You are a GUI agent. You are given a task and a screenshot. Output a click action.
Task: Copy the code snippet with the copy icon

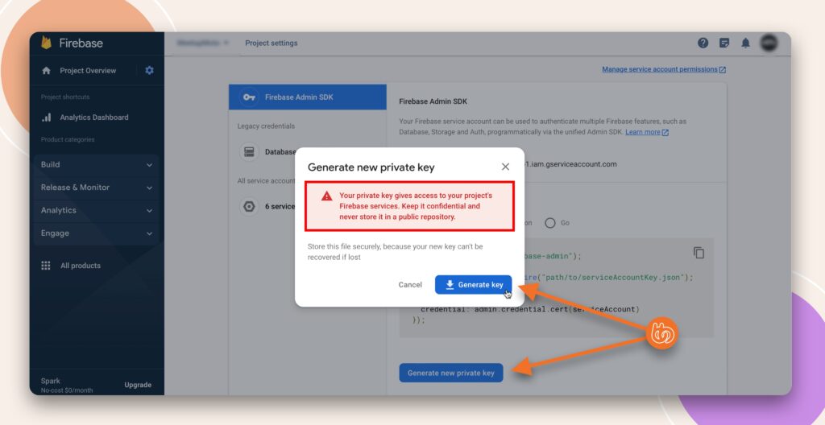coord(699,253)
